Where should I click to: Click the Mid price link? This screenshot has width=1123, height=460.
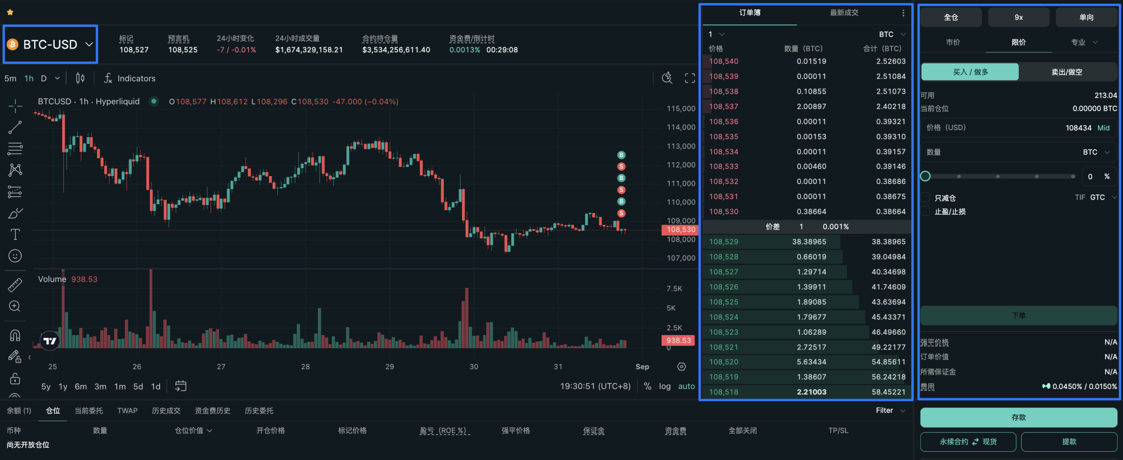(1103, 128)
